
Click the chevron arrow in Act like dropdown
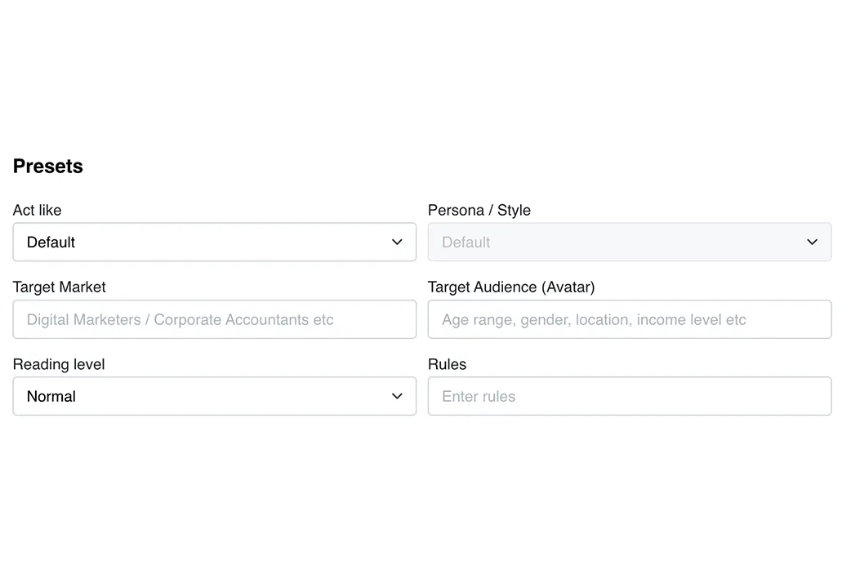(397, 243)
